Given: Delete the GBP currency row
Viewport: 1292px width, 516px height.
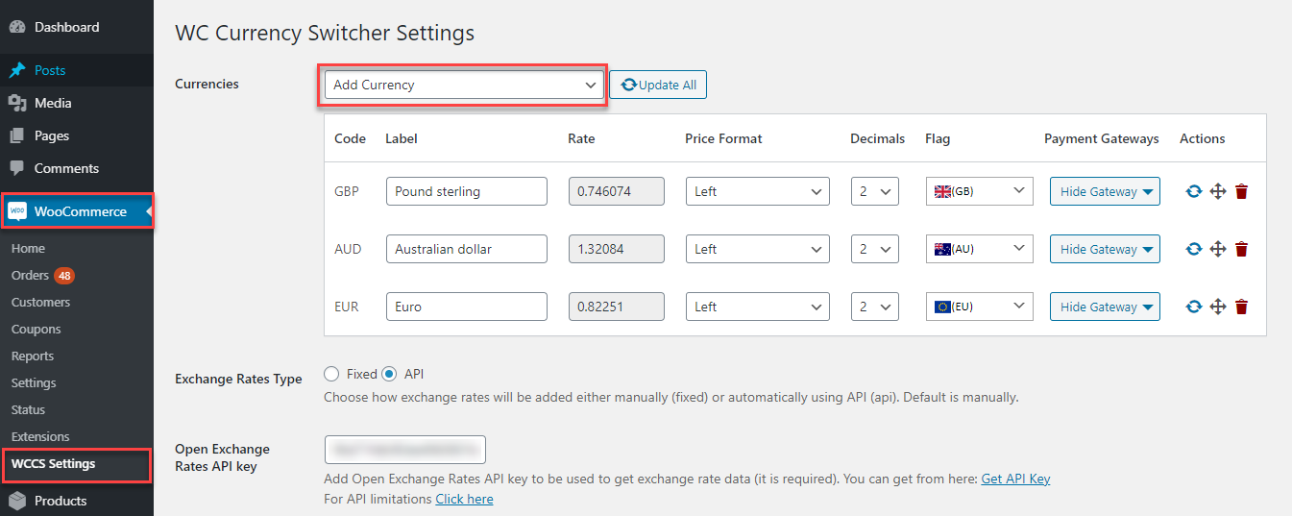Looking at the screenshot, I should pos(1241,191).
